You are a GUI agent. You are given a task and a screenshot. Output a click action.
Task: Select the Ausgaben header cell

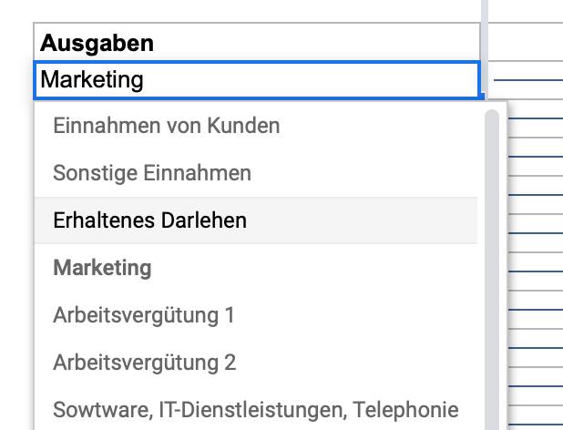(x=257, y=43)
